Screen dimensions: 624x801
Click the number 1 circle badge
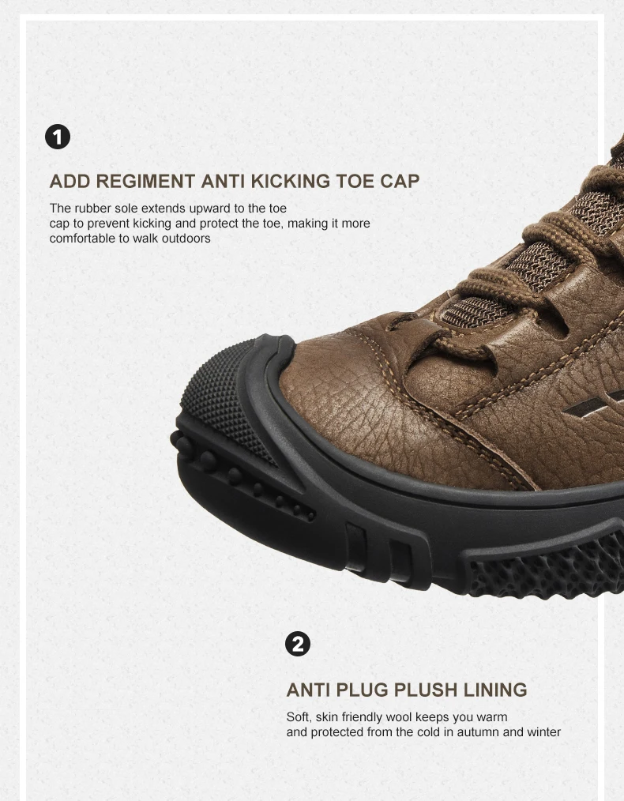coord(58,137)
